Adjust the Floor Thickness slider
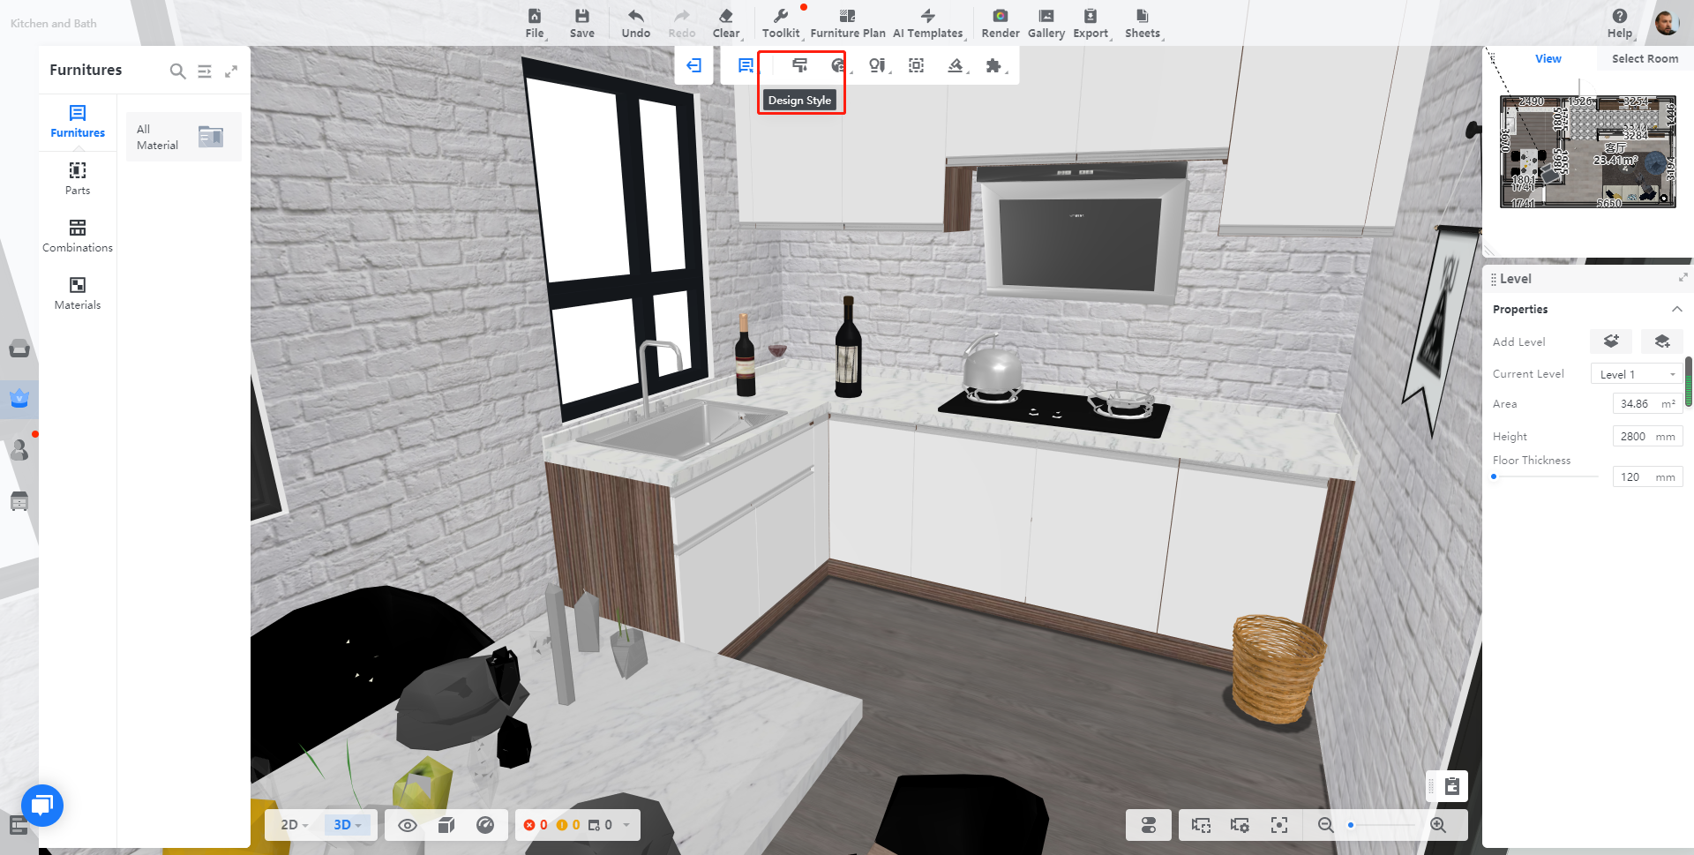 point(1495,476)
